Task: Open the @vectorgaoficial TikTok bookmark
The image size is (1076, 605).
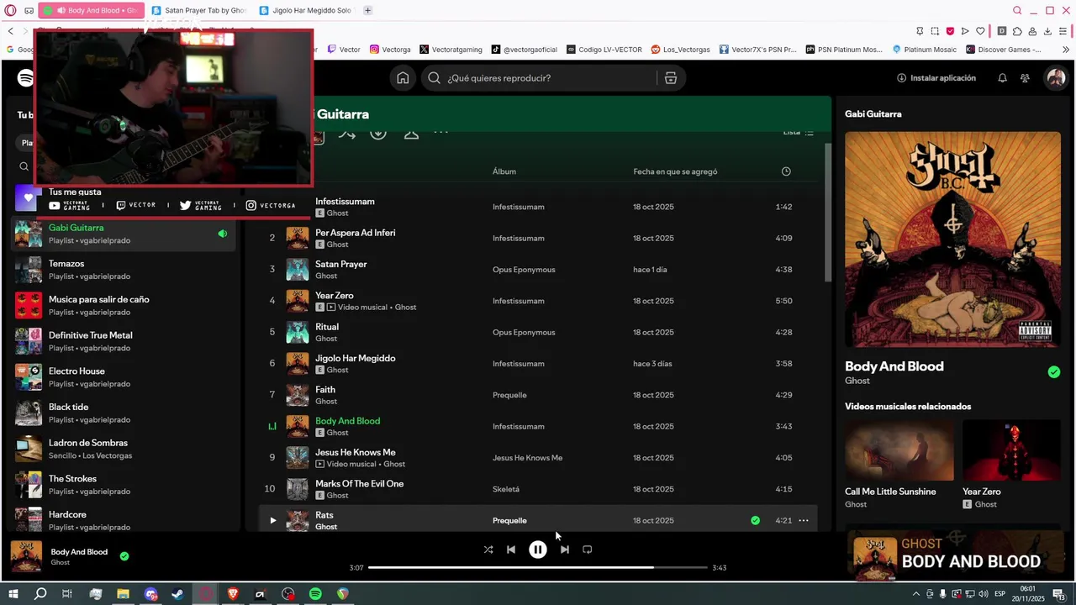Action: click(x=525, y=50)
